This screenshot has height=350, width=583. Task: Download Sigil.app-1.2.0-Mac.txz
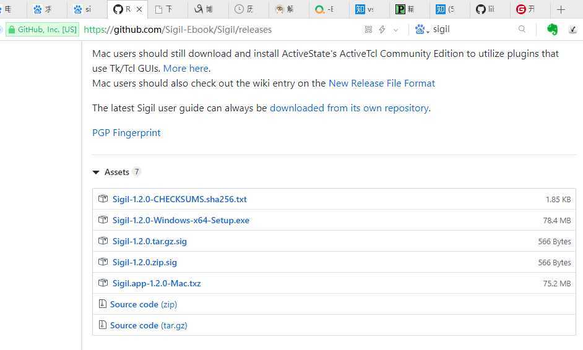point(157,283)
